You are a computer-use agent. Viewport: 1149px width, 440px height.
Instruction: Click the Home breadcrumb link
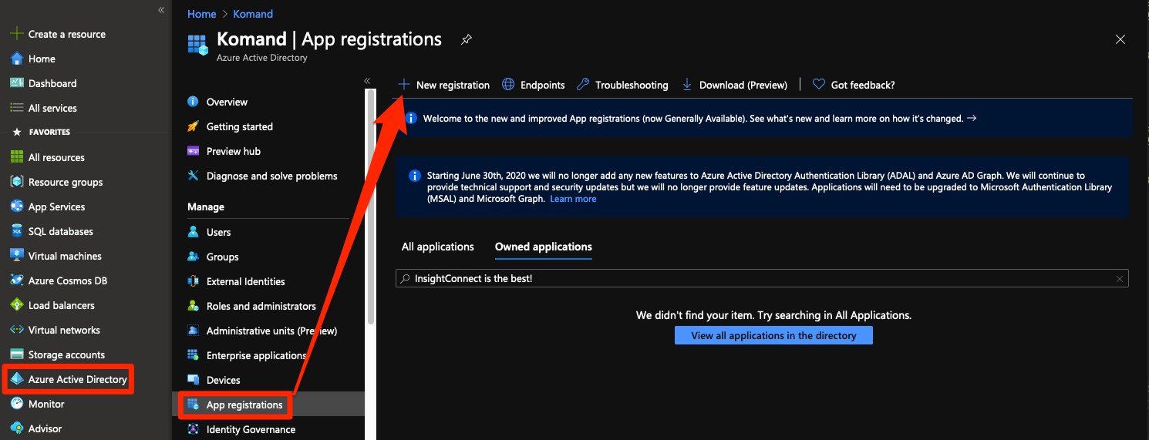201,14
